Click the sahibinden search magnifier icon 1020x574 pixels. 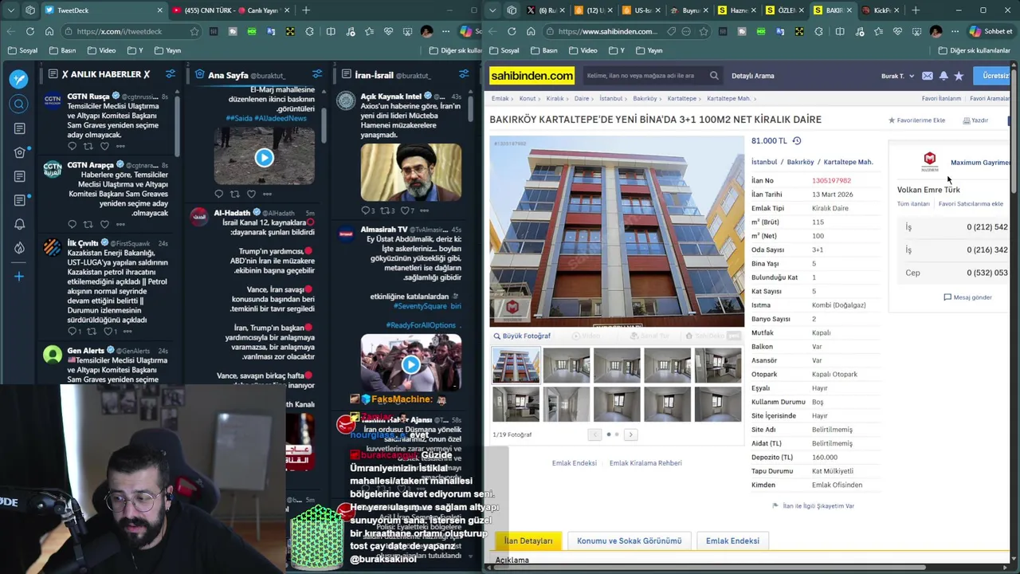714,76
